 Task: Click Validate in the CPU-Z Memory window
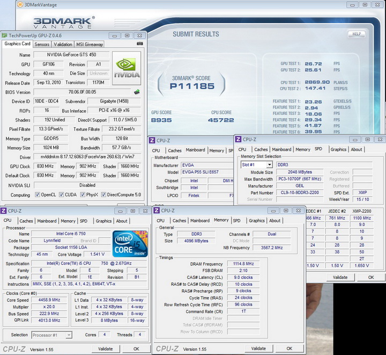coord(258,348)
